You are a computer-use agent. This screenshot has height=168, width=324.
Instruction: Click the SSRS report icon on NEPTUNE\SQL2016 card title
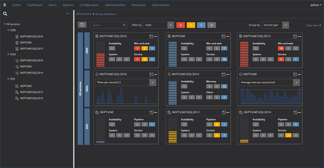97,36
